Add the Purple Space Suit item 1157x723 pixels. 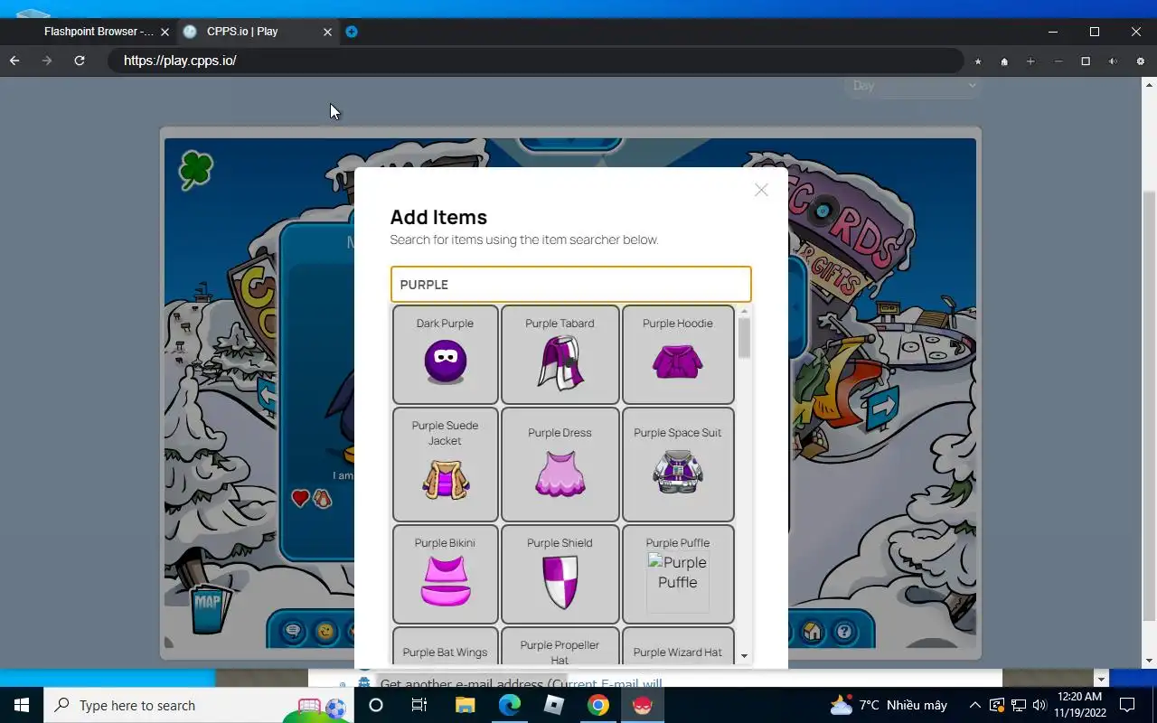tap(677, 464)
